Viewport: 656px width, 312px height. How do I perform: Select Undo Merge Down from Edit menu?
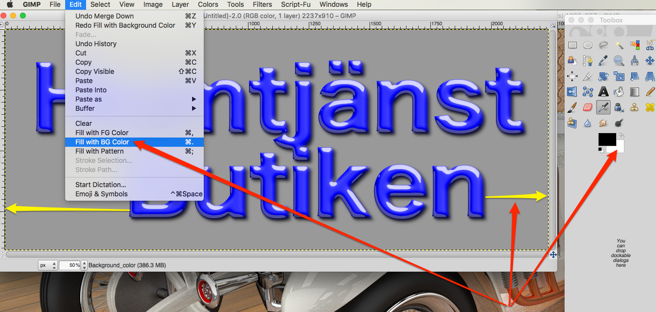pyautogui.click(x=135, y=16)
